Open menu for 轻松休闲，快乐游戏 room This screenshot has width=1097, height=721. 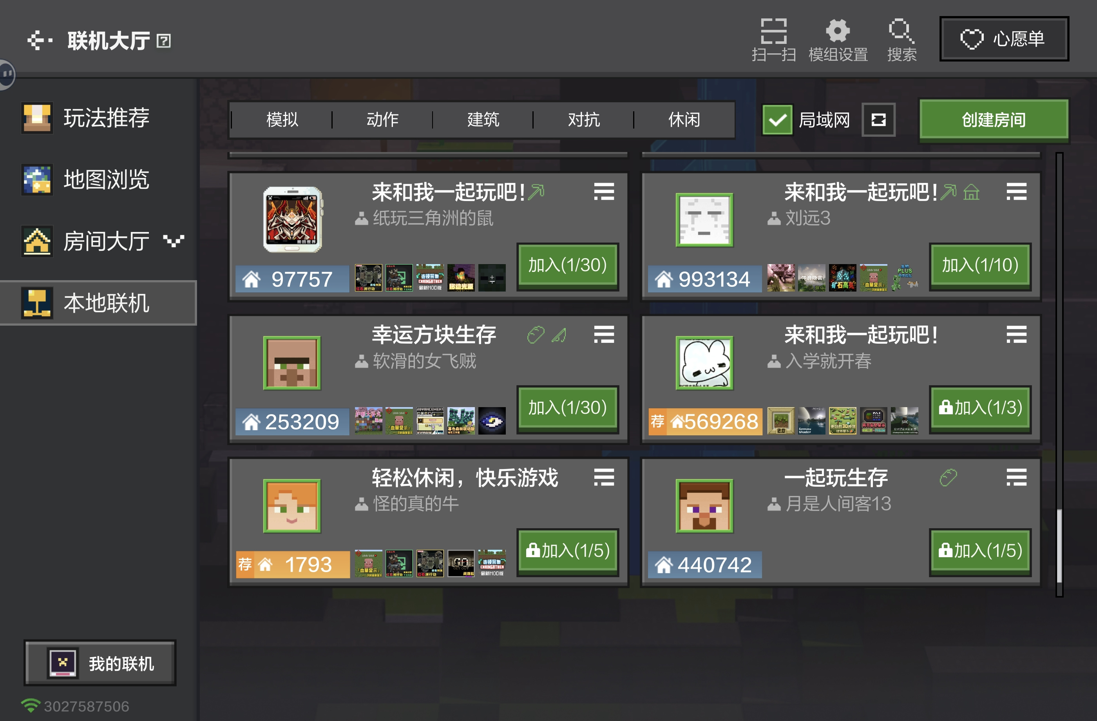point(604,477)
